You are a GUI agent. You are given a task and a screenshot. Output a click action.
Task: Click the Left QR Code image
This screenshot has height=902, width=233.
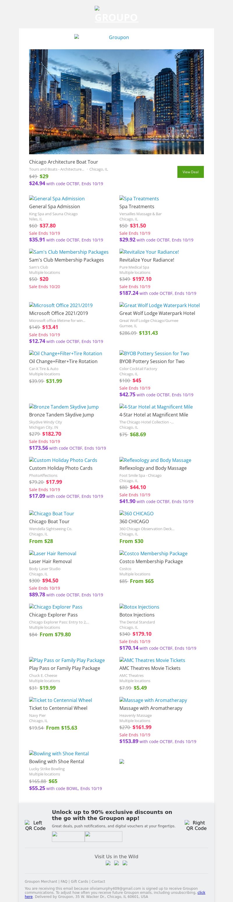point(35,825)
